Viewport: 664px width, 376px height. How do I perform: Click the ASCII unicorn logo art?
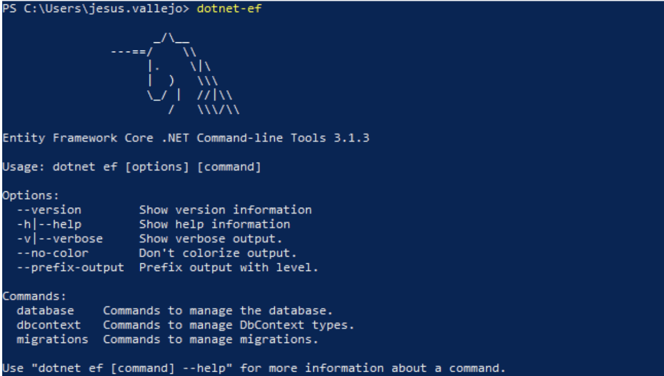click(175, 74)
